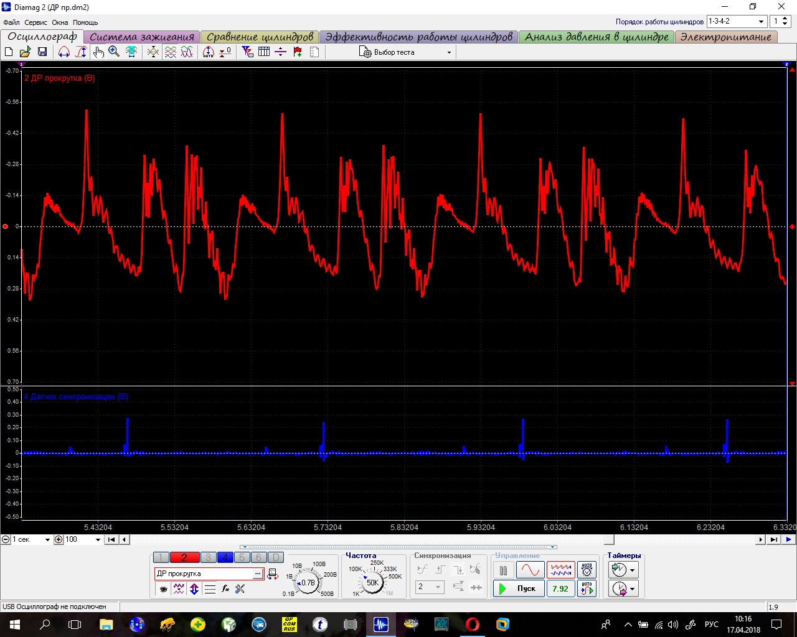Click the blue vertical arrows icon
The height and width of the screenshot is (637, 797).
point(194,588)
